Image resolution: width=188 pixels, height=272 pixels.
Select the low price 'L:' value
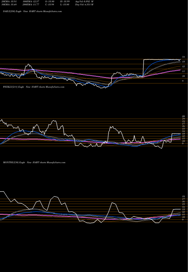pos(65,5)
